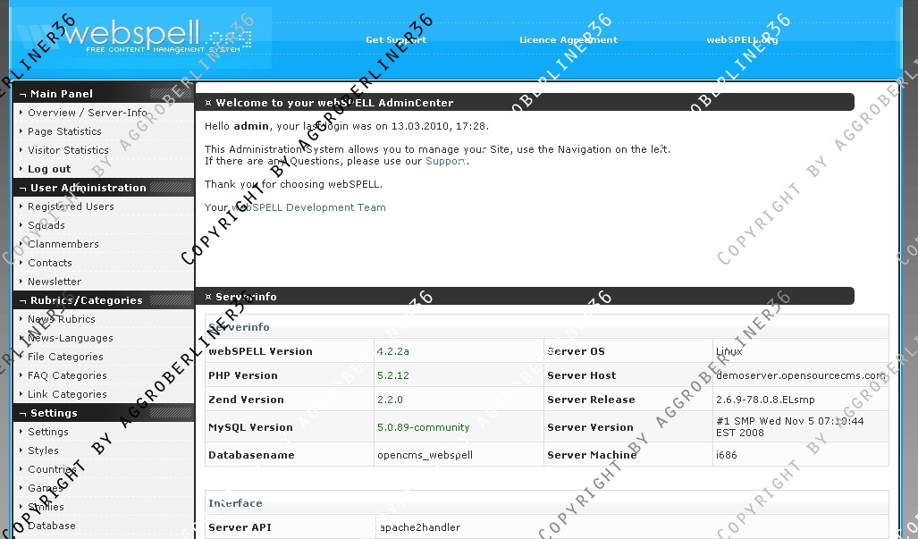This screenshot has width=918, height=539.
Task: Click the dark Serverinfo section header bar
Action: [525, 296]
